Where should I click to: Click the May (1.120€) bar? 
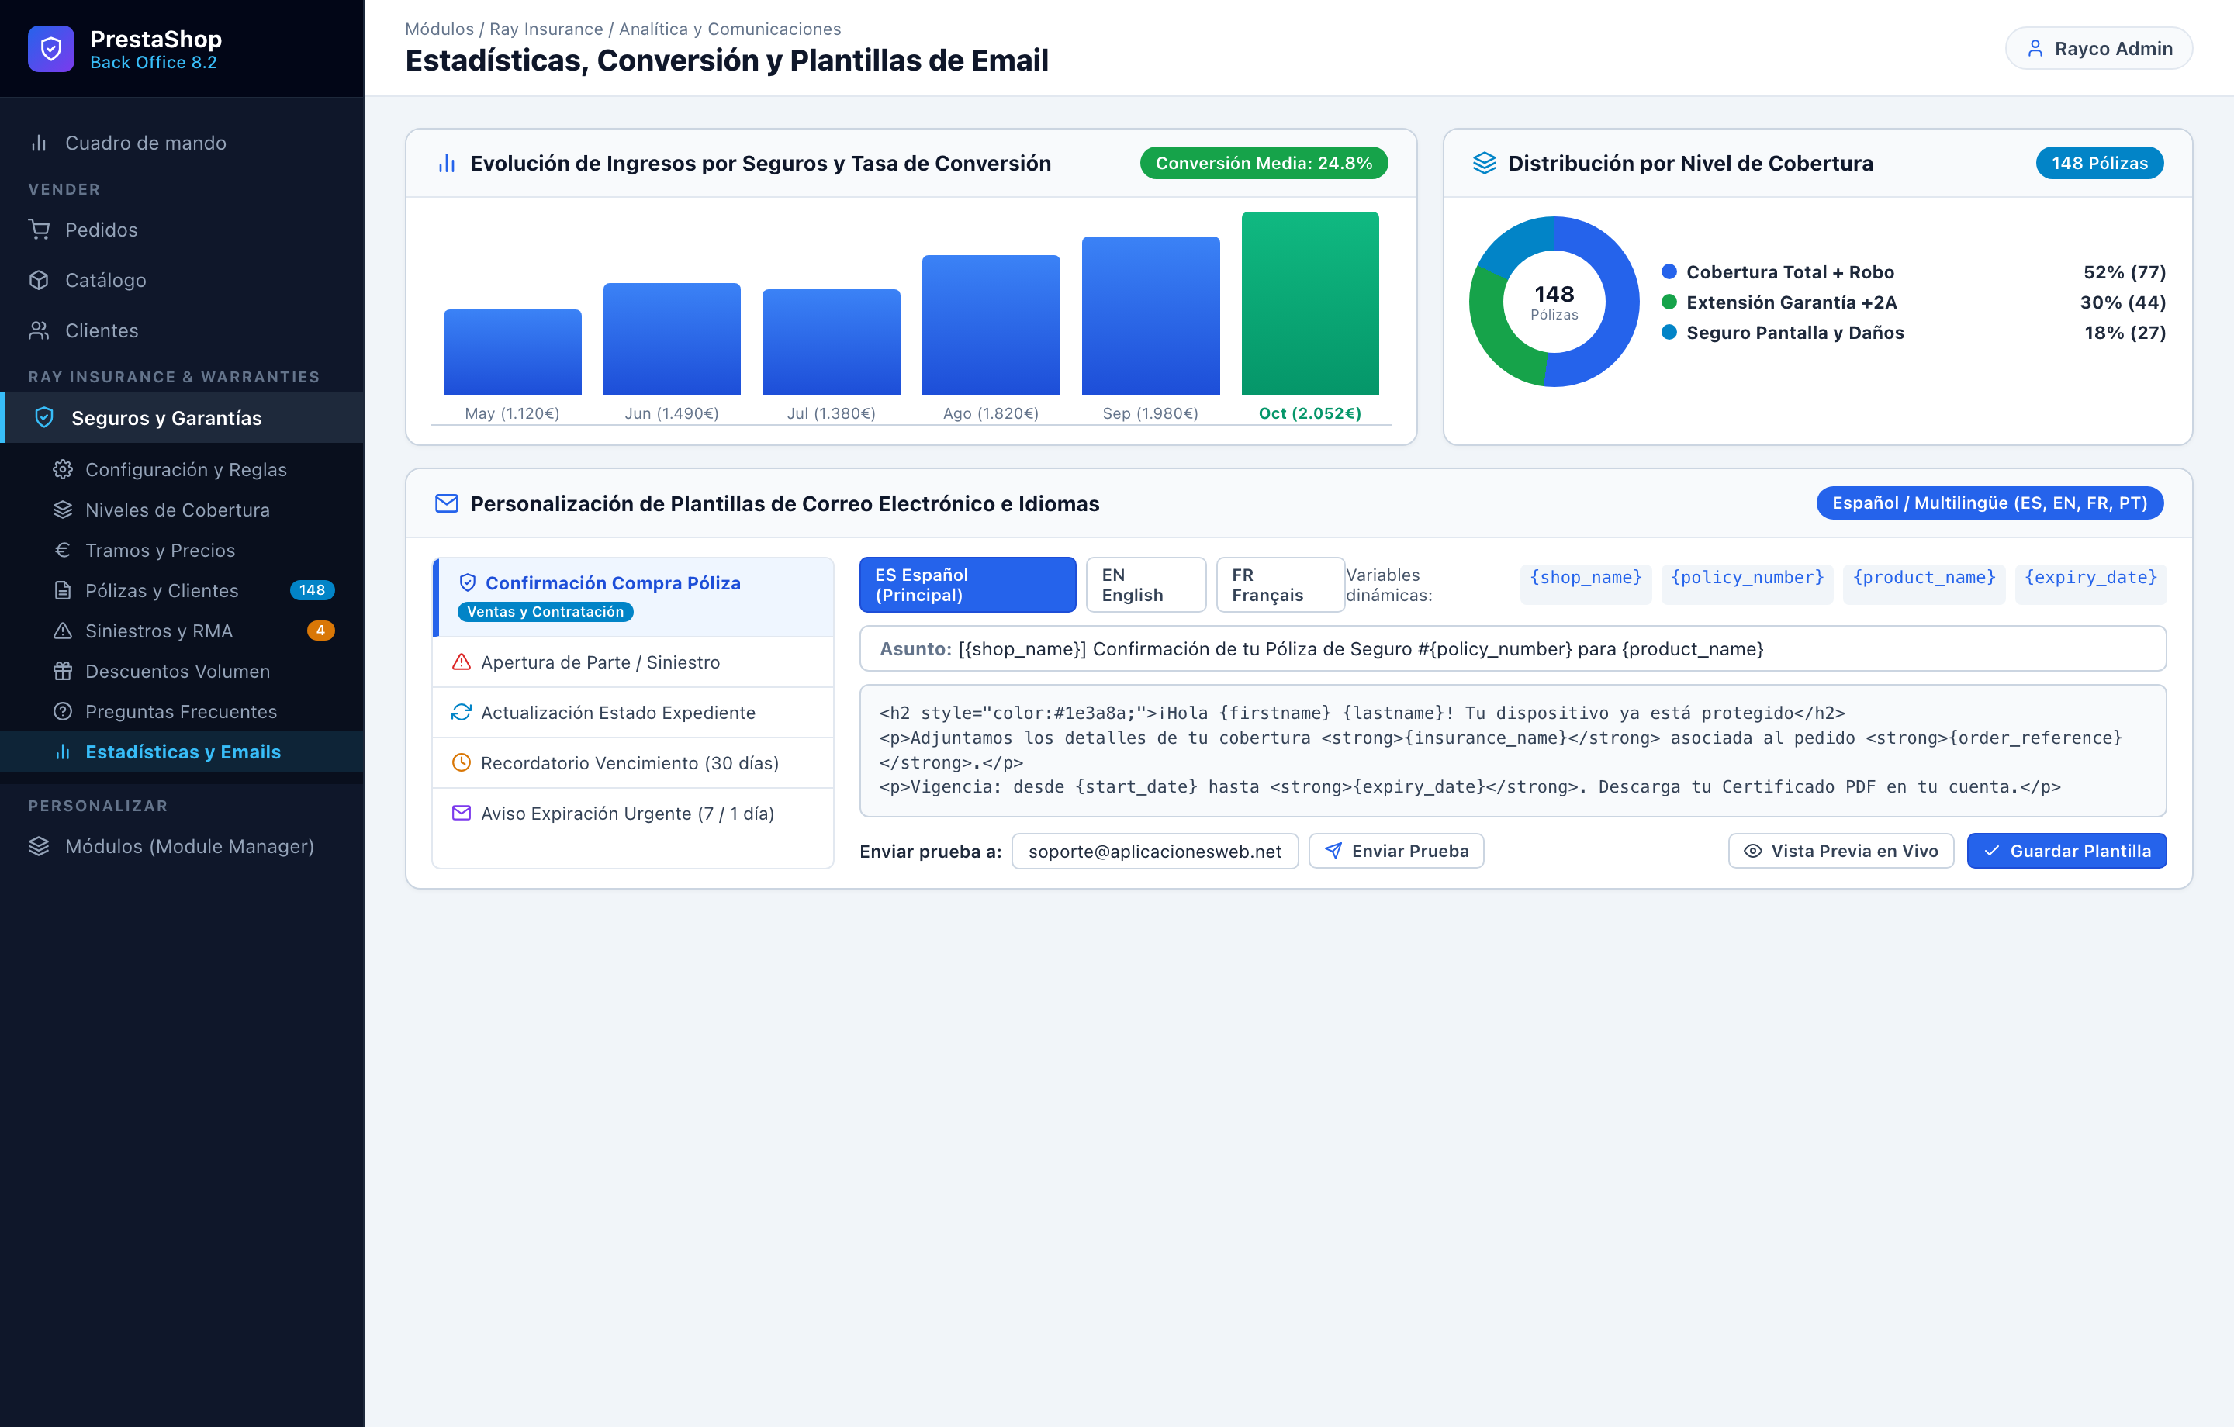(x=512, y=353)
